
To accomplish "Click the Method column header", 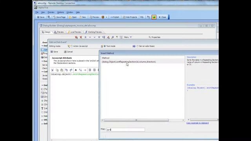I will pyautogui.click(x=142, y=58).
